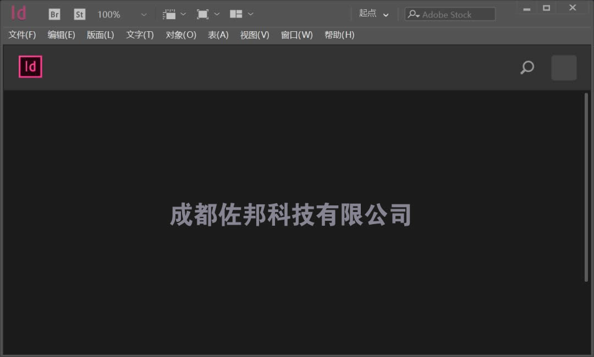Click the St icon for Adobe Stock
The image size is (594, 357).
pos(79,14)
